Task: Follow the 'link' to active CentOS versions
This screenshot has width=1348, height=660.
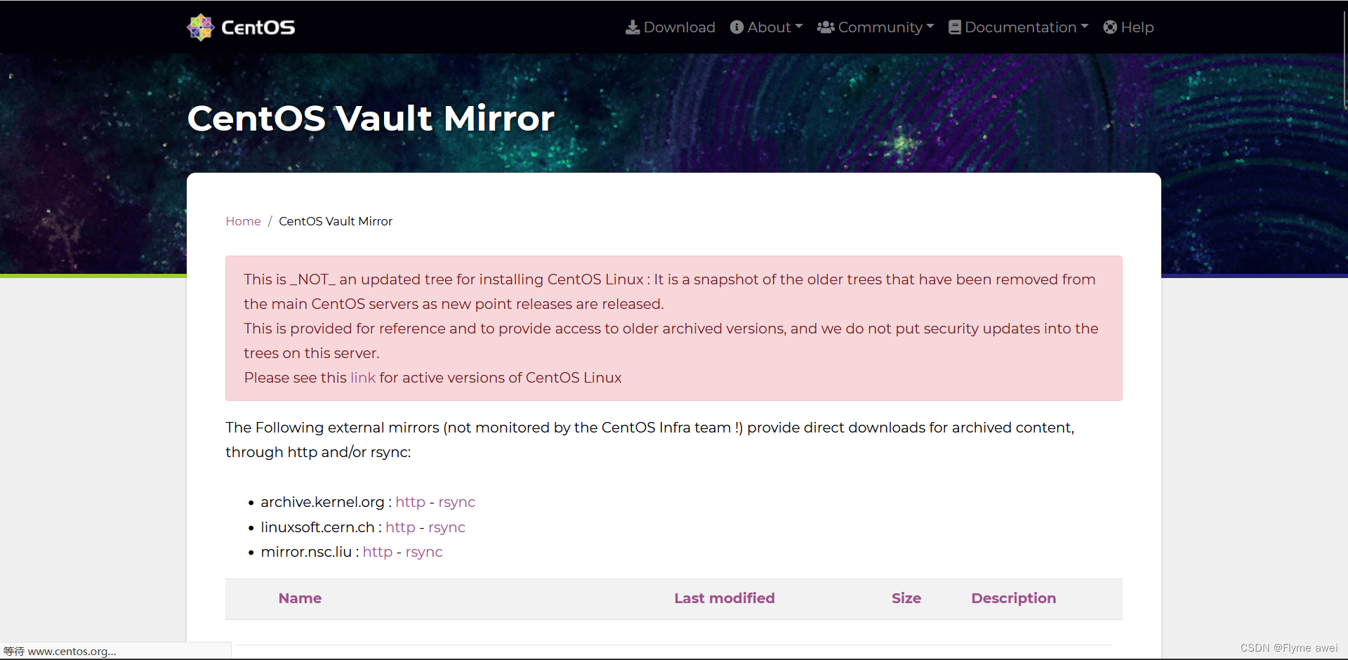Action: [363, 378]
